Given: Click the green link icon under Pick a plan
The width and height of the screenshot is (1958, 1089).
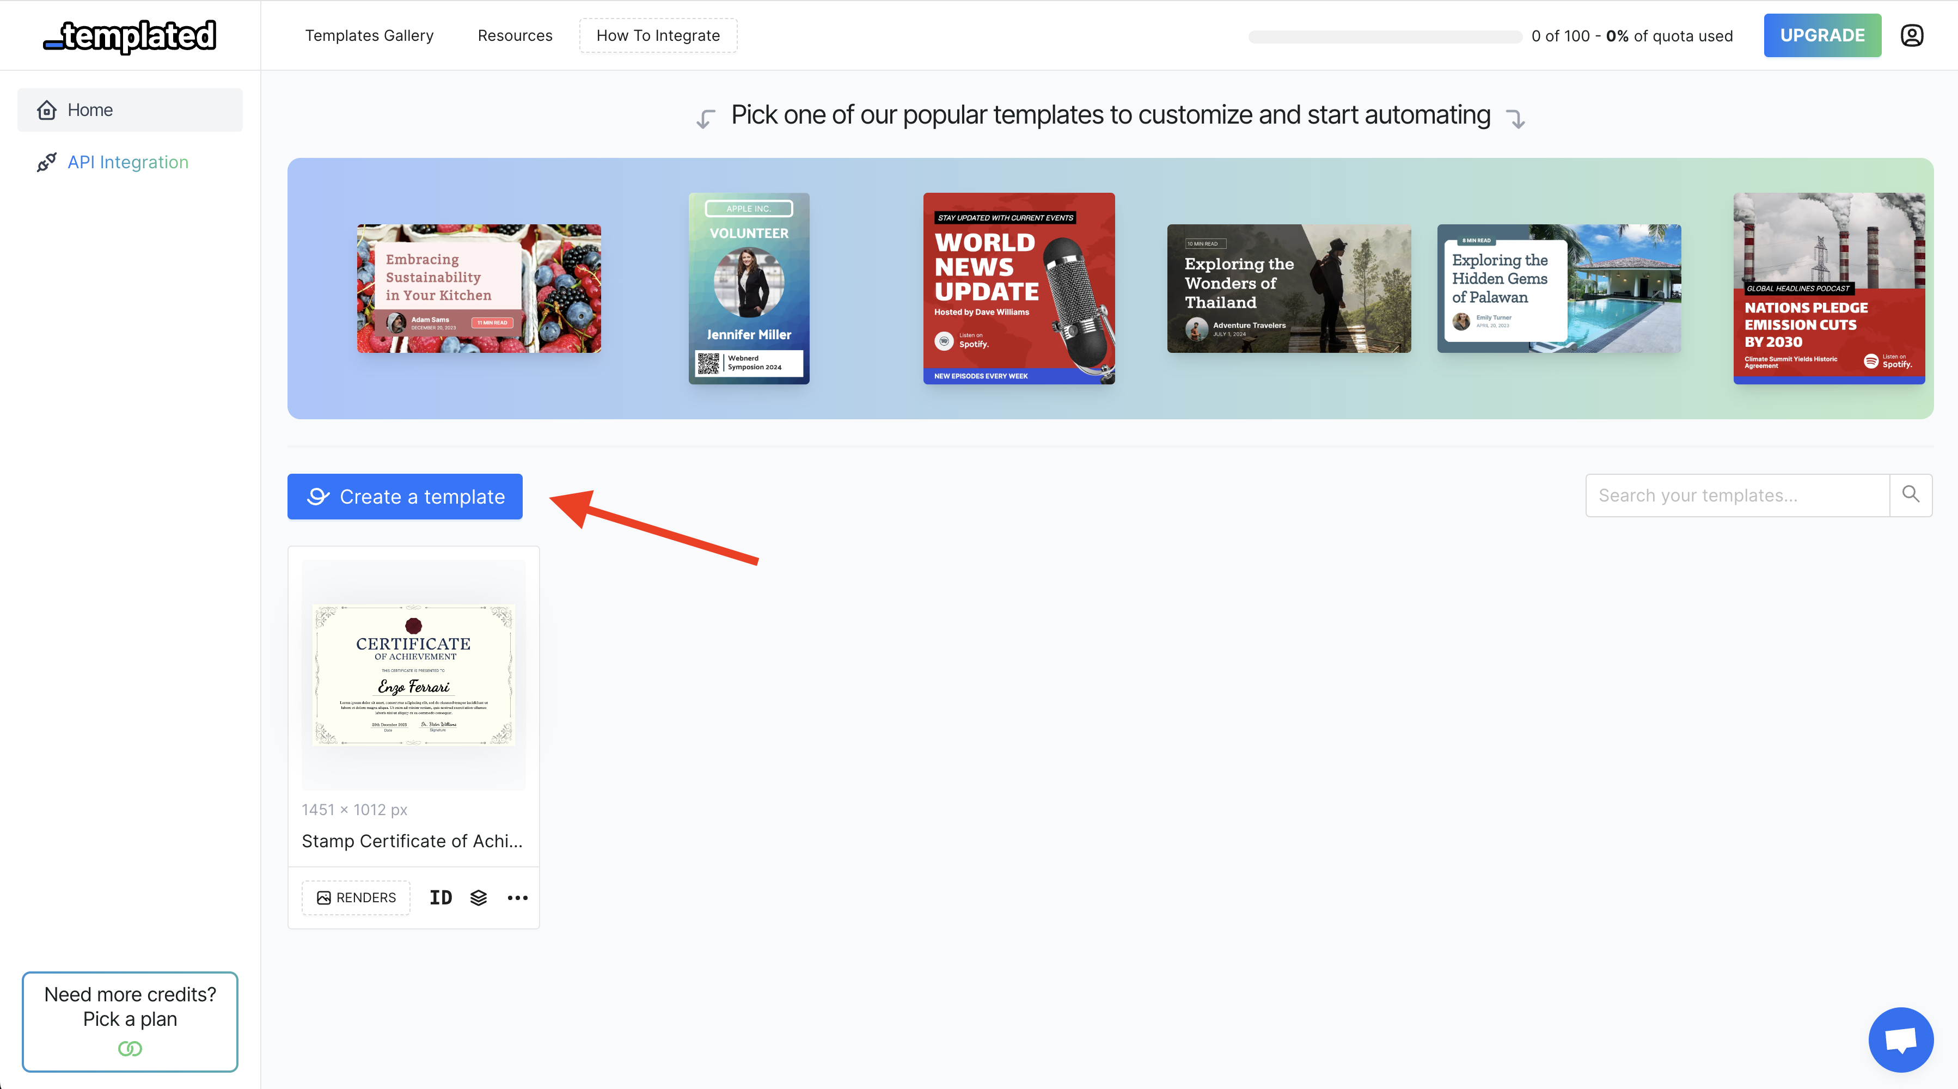Looking at the screenshot, I should coord(130,1048).
